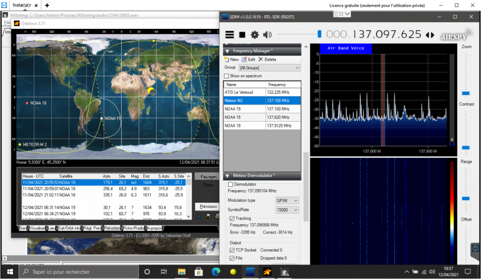481x279 pixels.
Task: Open Microsoft Edge from the taskbar
Action: 216,272
